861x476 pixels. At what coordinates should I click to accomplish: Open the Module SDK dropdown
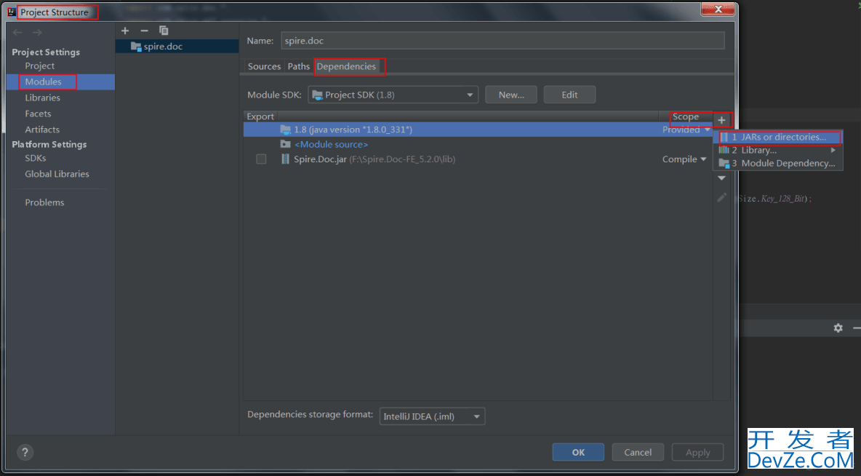tap(393, 95)
